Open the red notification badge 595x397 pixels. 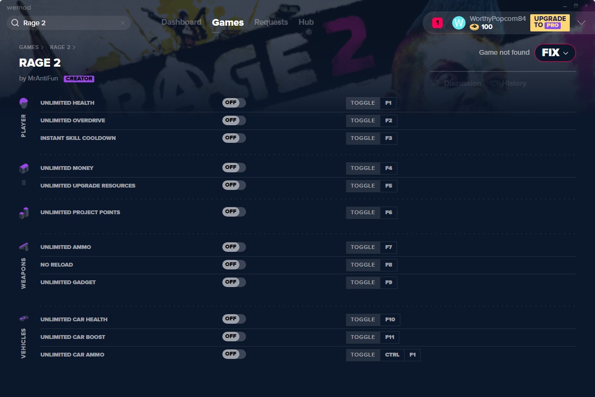(x=437, y=22)
